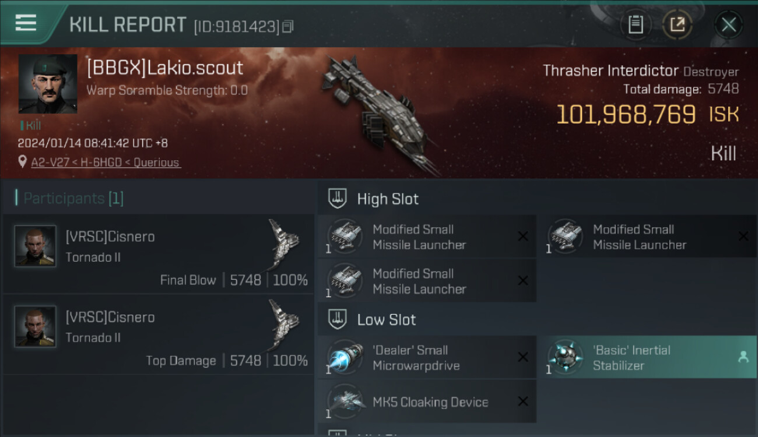Image resolution: width=758 pixels, height=437 pixels.
Task: Select the 'Basic' Inertial Stabilizer item
Action: click(648, 357)
